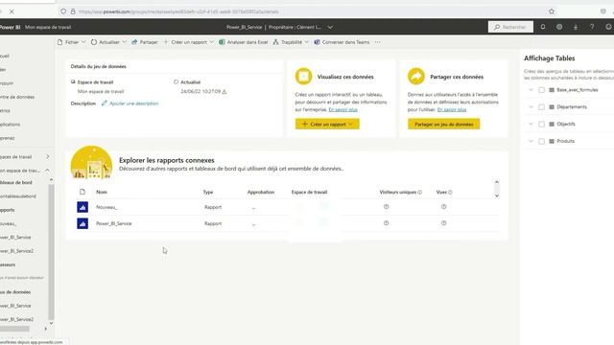Collapse Mon espace de travail in sidebar

pyautogui.click(x=47, y=171)
